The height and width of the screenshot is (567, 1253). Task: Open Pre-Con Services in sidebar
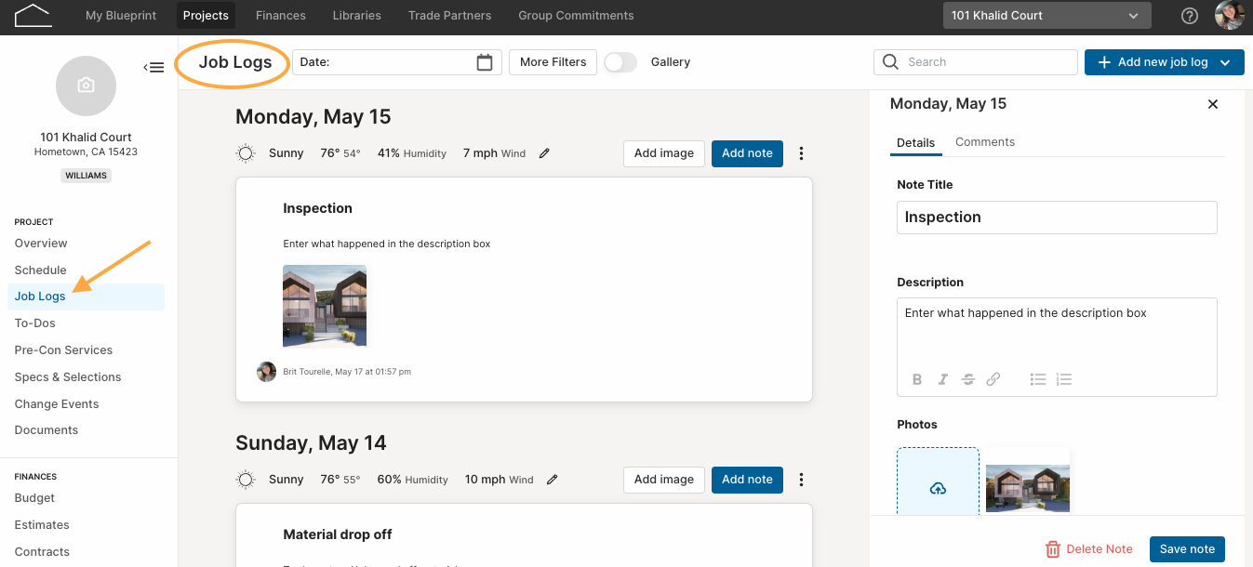(63, 350)
